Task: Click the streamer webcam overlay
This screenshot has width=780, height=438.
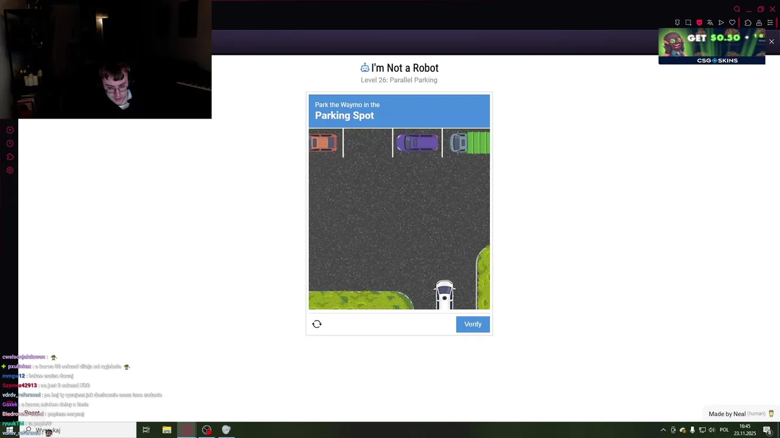Action: pyautogui.click(x=106, y=60)
